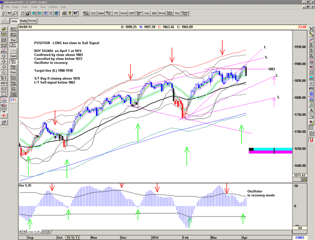The width and height of the screenshot is (315, 240).
Task: Select the Daily timeframe button
Action: [14, 21]
